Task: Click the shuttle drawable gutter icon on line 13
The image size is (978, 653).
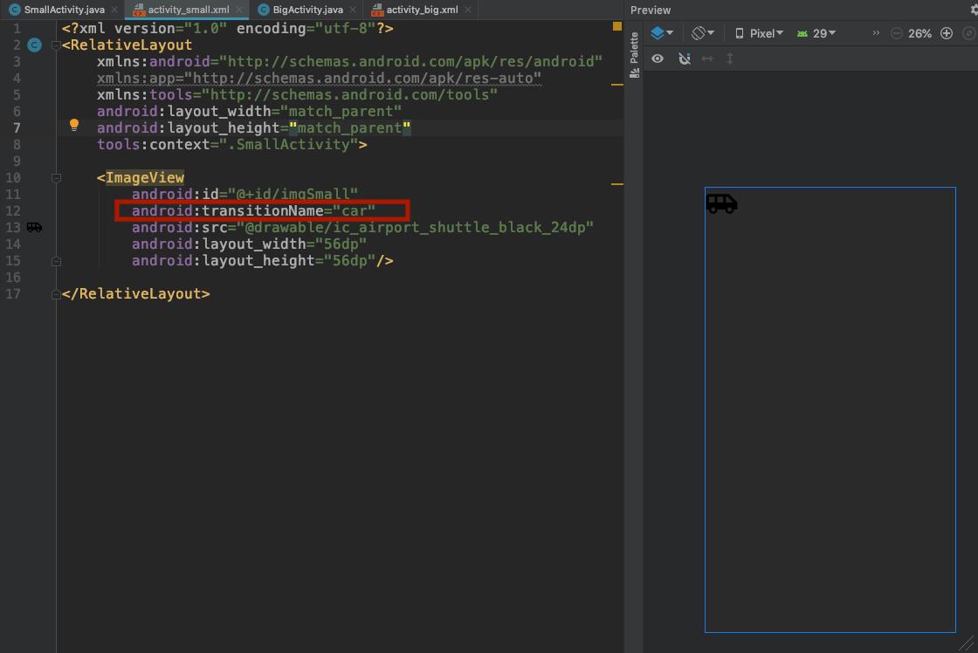Action: (x=34, y=227)
